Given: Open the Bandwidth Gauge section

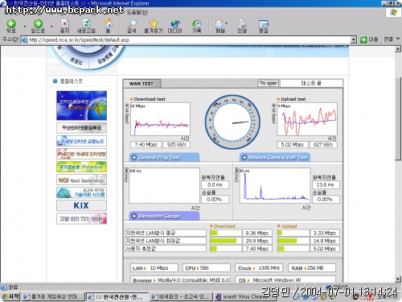Looking at the screenshot, I should coord(164,216).
